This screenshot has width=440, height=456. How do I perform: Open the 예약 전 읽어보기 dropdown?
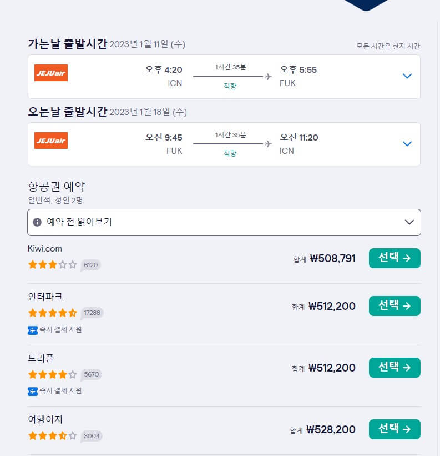tap(224, 223)
